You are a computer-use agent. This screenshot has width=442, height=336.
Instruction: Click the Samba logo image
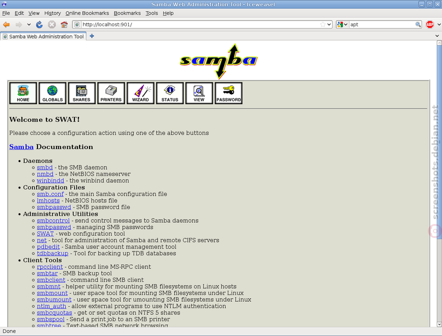click(218, 61)
